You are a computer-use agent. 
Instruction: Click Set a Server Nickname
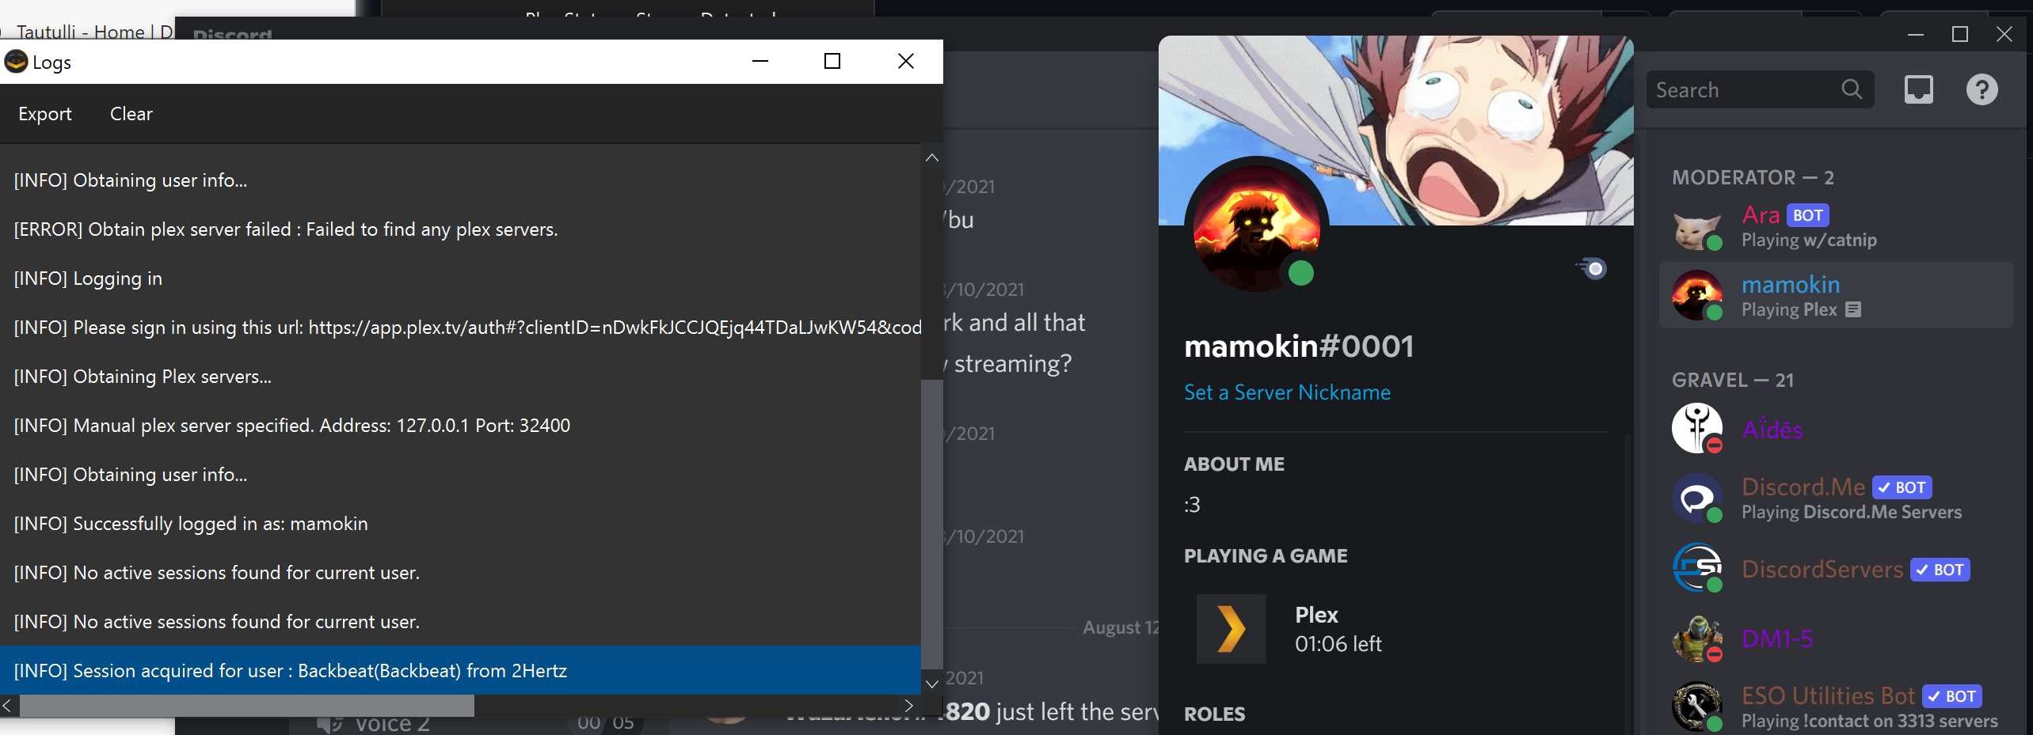coord(1287,392)
